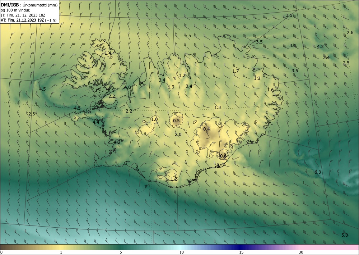Select the 1.0 value on the glacier
The width and height of the screenshot is (359, 255).
pos(154,119)
